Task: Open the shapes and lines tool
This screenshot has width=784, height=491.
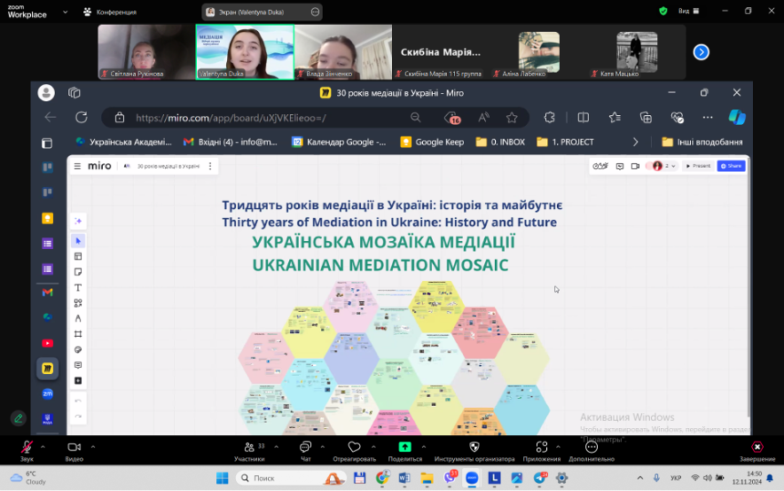Action: 78,303
